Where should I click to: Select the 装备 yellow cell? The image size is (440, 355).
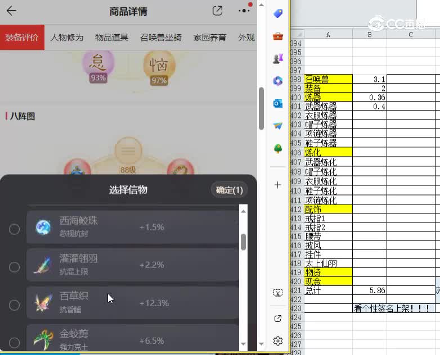(x=329, y=88)
